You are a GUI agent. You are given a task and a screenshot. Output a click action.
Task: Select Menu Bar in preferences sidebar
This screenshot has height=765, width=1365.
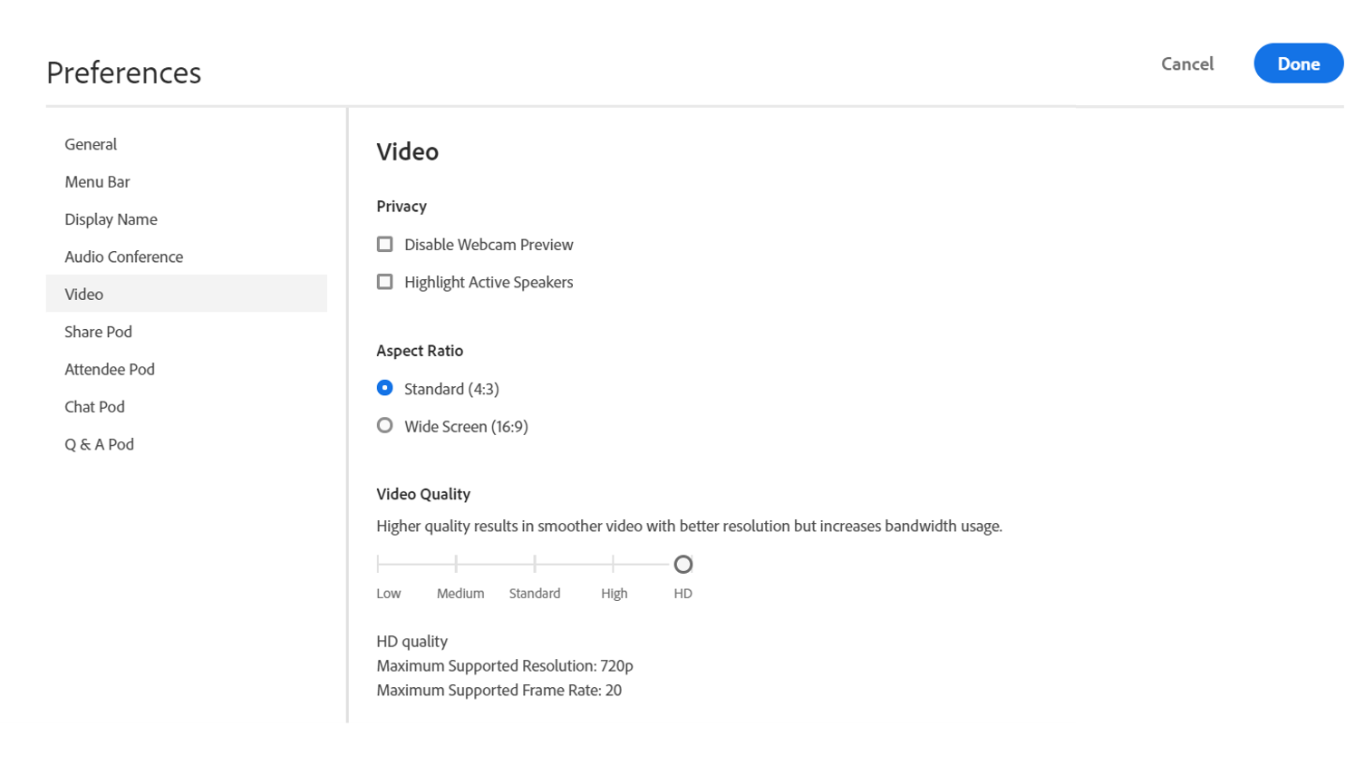click(x=97, y=182)
